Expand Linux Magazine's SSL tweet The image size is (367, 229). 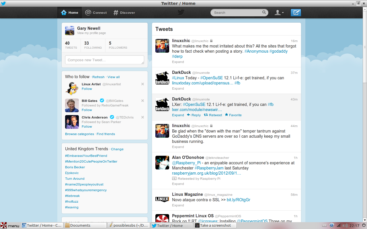click(x=178, y=205)
